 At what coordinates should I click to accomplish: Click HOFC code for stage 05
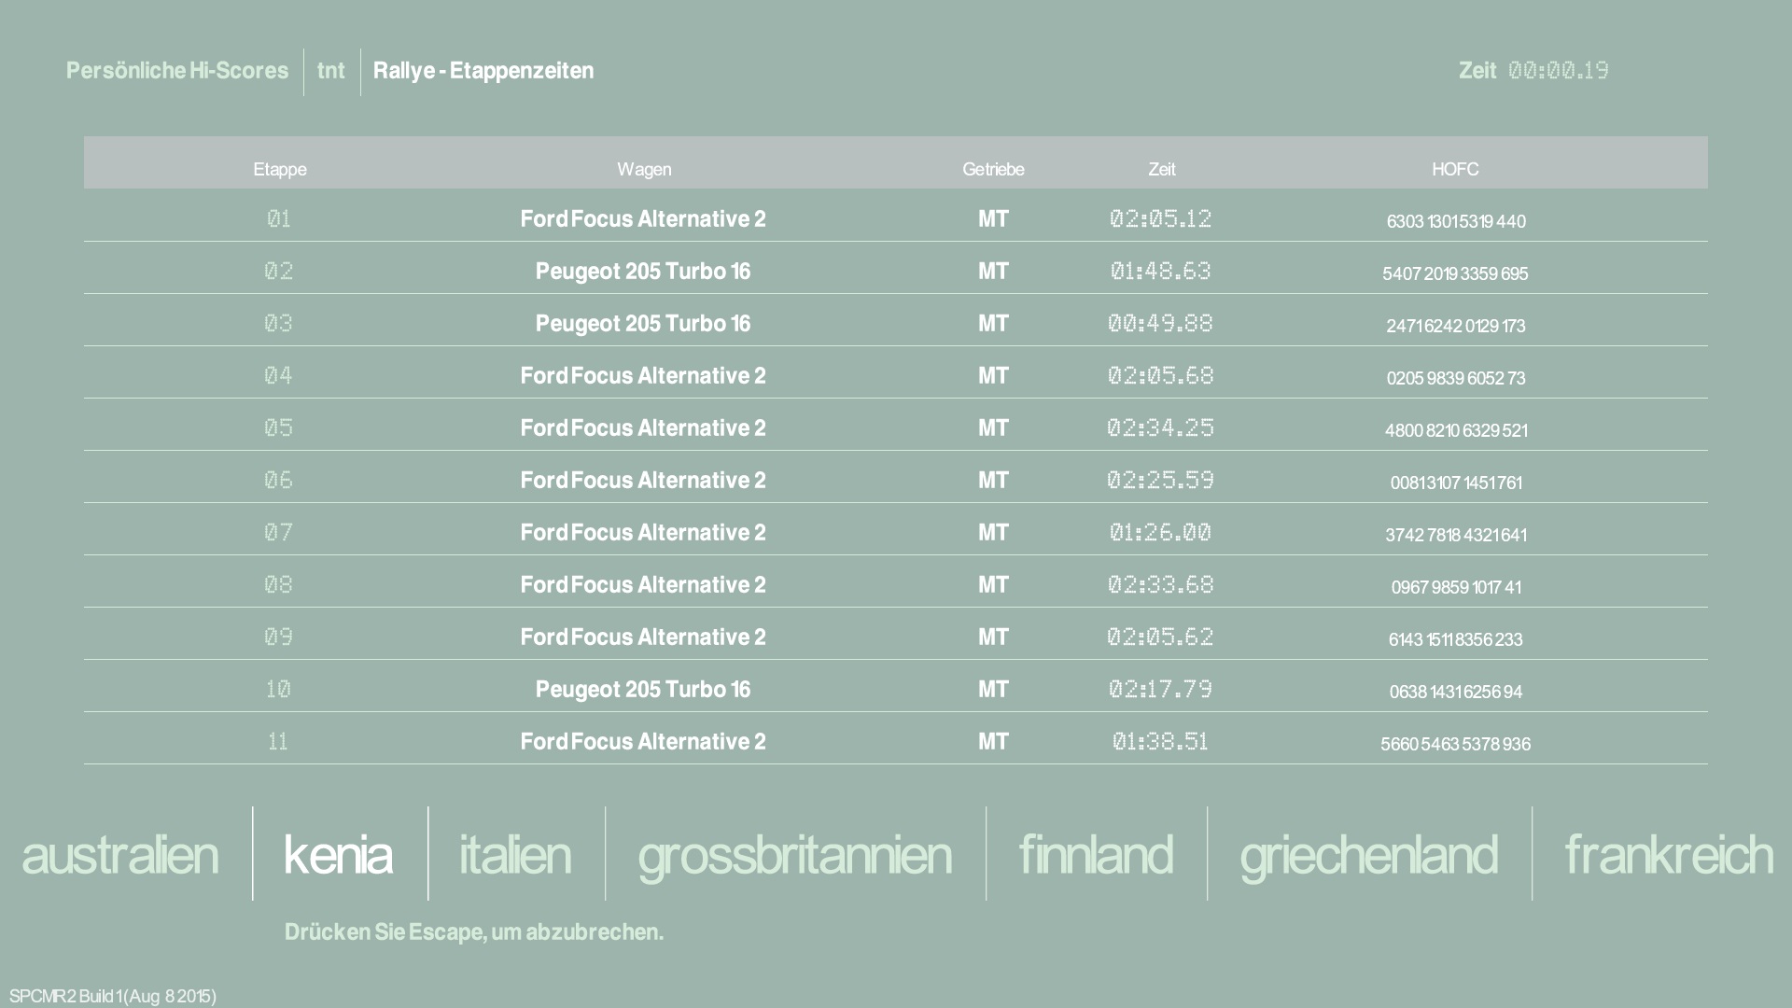[1456, 430]
